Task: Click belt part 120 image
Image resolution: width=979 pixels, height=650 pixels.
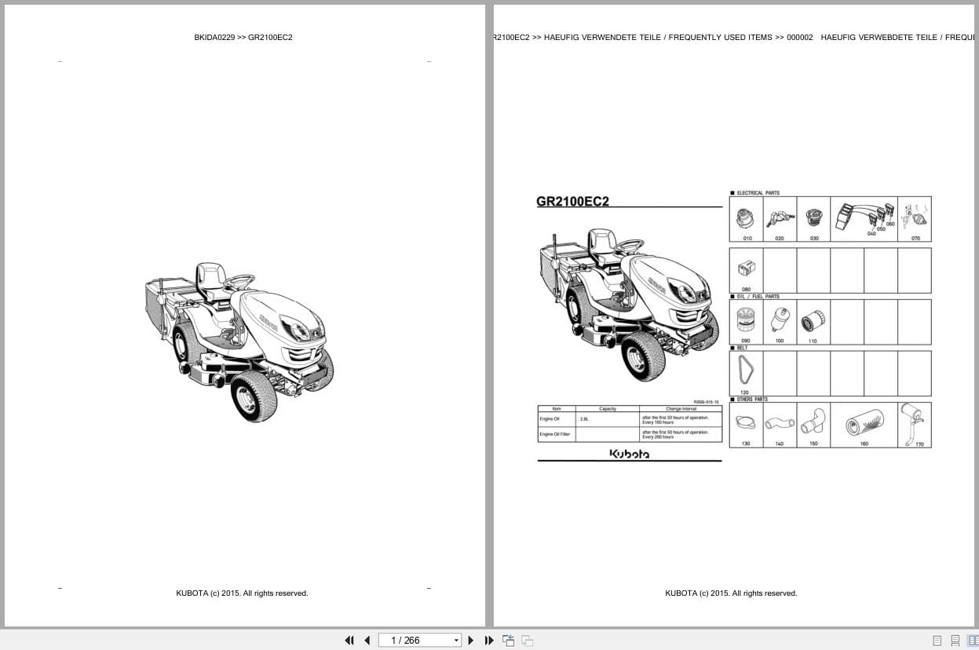Action: click(744, 371)
